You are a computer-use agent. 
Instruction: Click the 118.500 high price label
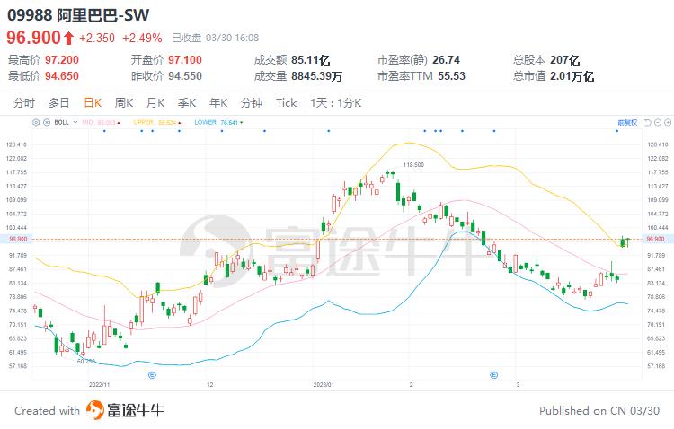(413, 165)
